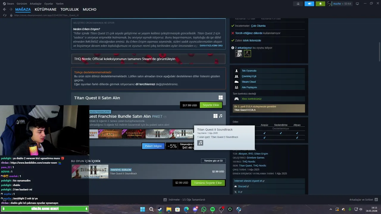Open Spotify from the taskbar
Viewport: 381px width, 214px height.
pos(213,209)
